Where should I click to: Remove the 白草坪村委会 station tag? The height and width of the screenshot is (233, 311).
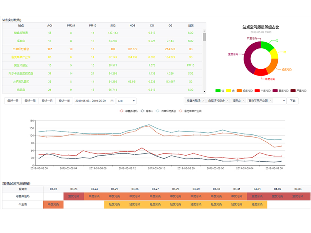click(227, 101)
